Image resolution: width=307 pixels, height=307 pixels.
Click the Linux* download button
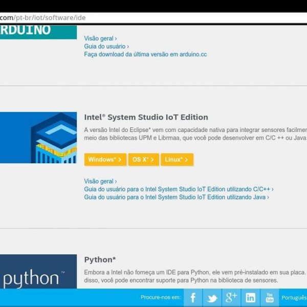177,160
